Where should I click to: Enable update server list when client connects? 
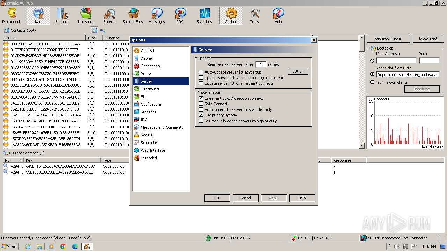[x=201, y=83]
